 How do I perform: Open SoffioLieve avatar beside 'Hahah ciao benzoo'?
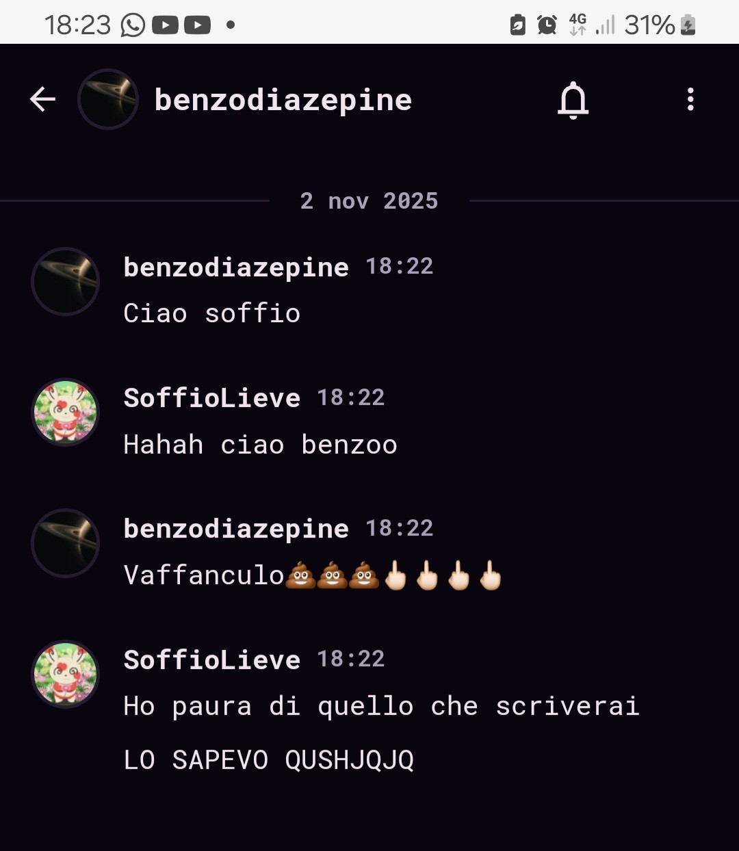66,413
